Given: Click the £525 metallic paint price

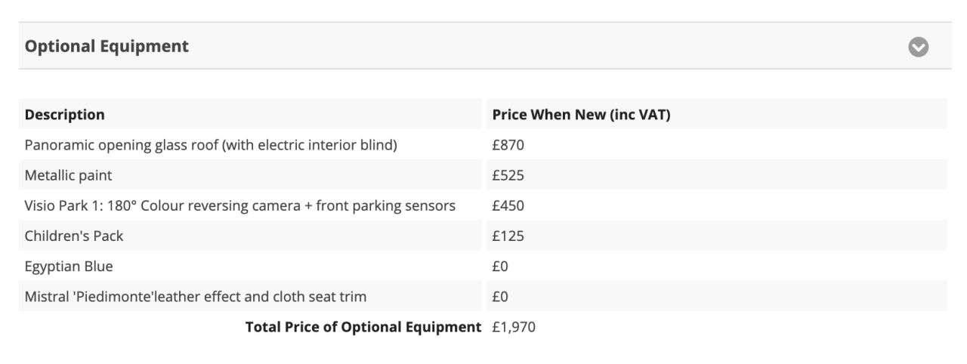Looking at the screenshot, I should (x=508, y=175).
